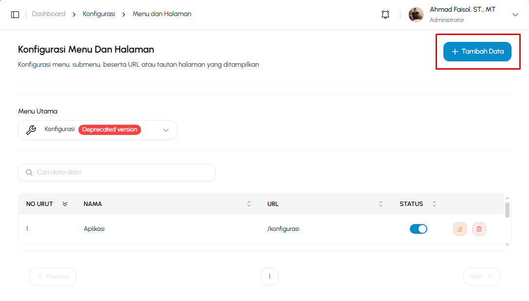The height and width of the screenshot is (301, 529).
Task: Go to the Previous page
Action: pos(53,277)
